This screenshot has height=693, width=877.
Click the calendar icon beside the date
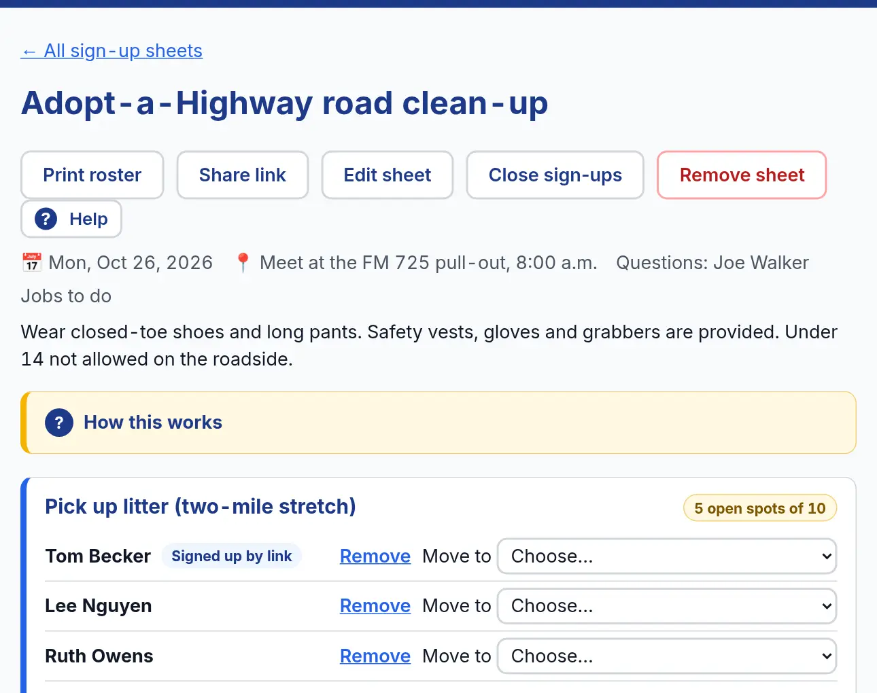pos(31,262)
